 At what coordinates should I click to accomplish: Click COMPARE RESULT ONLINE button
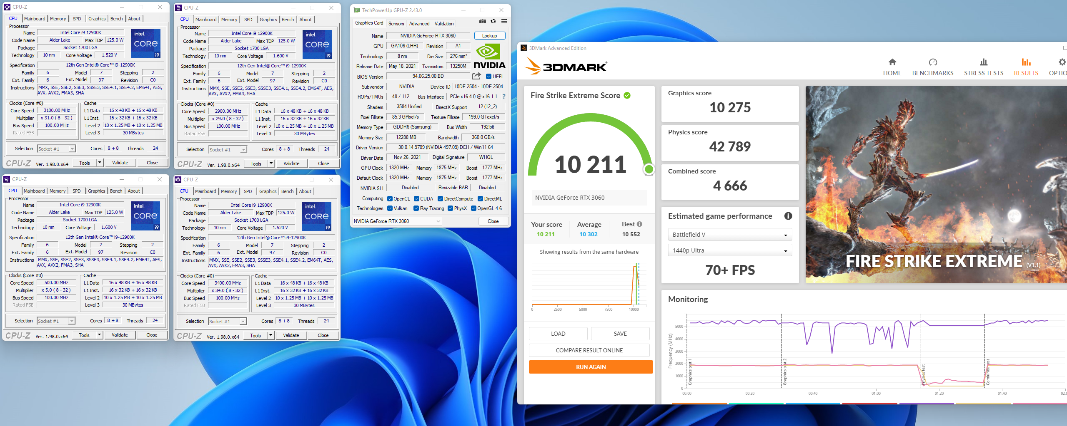coord(589,350)
